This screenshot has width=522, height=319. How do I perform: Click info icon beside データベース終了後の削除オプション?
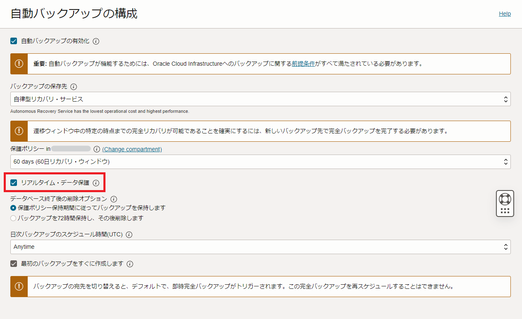coord(113,199)
